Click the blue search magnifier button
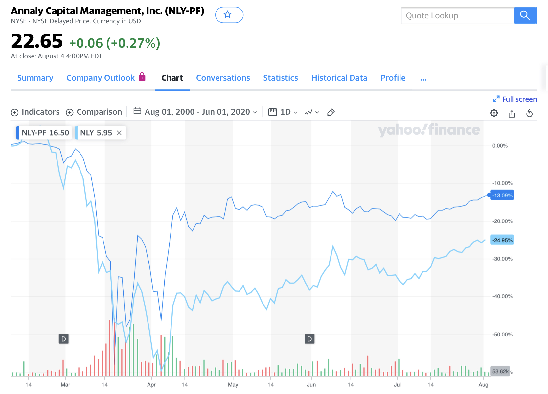This screenshot has width=548, height=394. click(x=525, y=15)
